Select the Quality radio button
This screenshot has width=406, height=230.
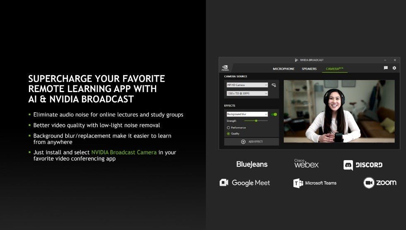(x=228, y=134)
